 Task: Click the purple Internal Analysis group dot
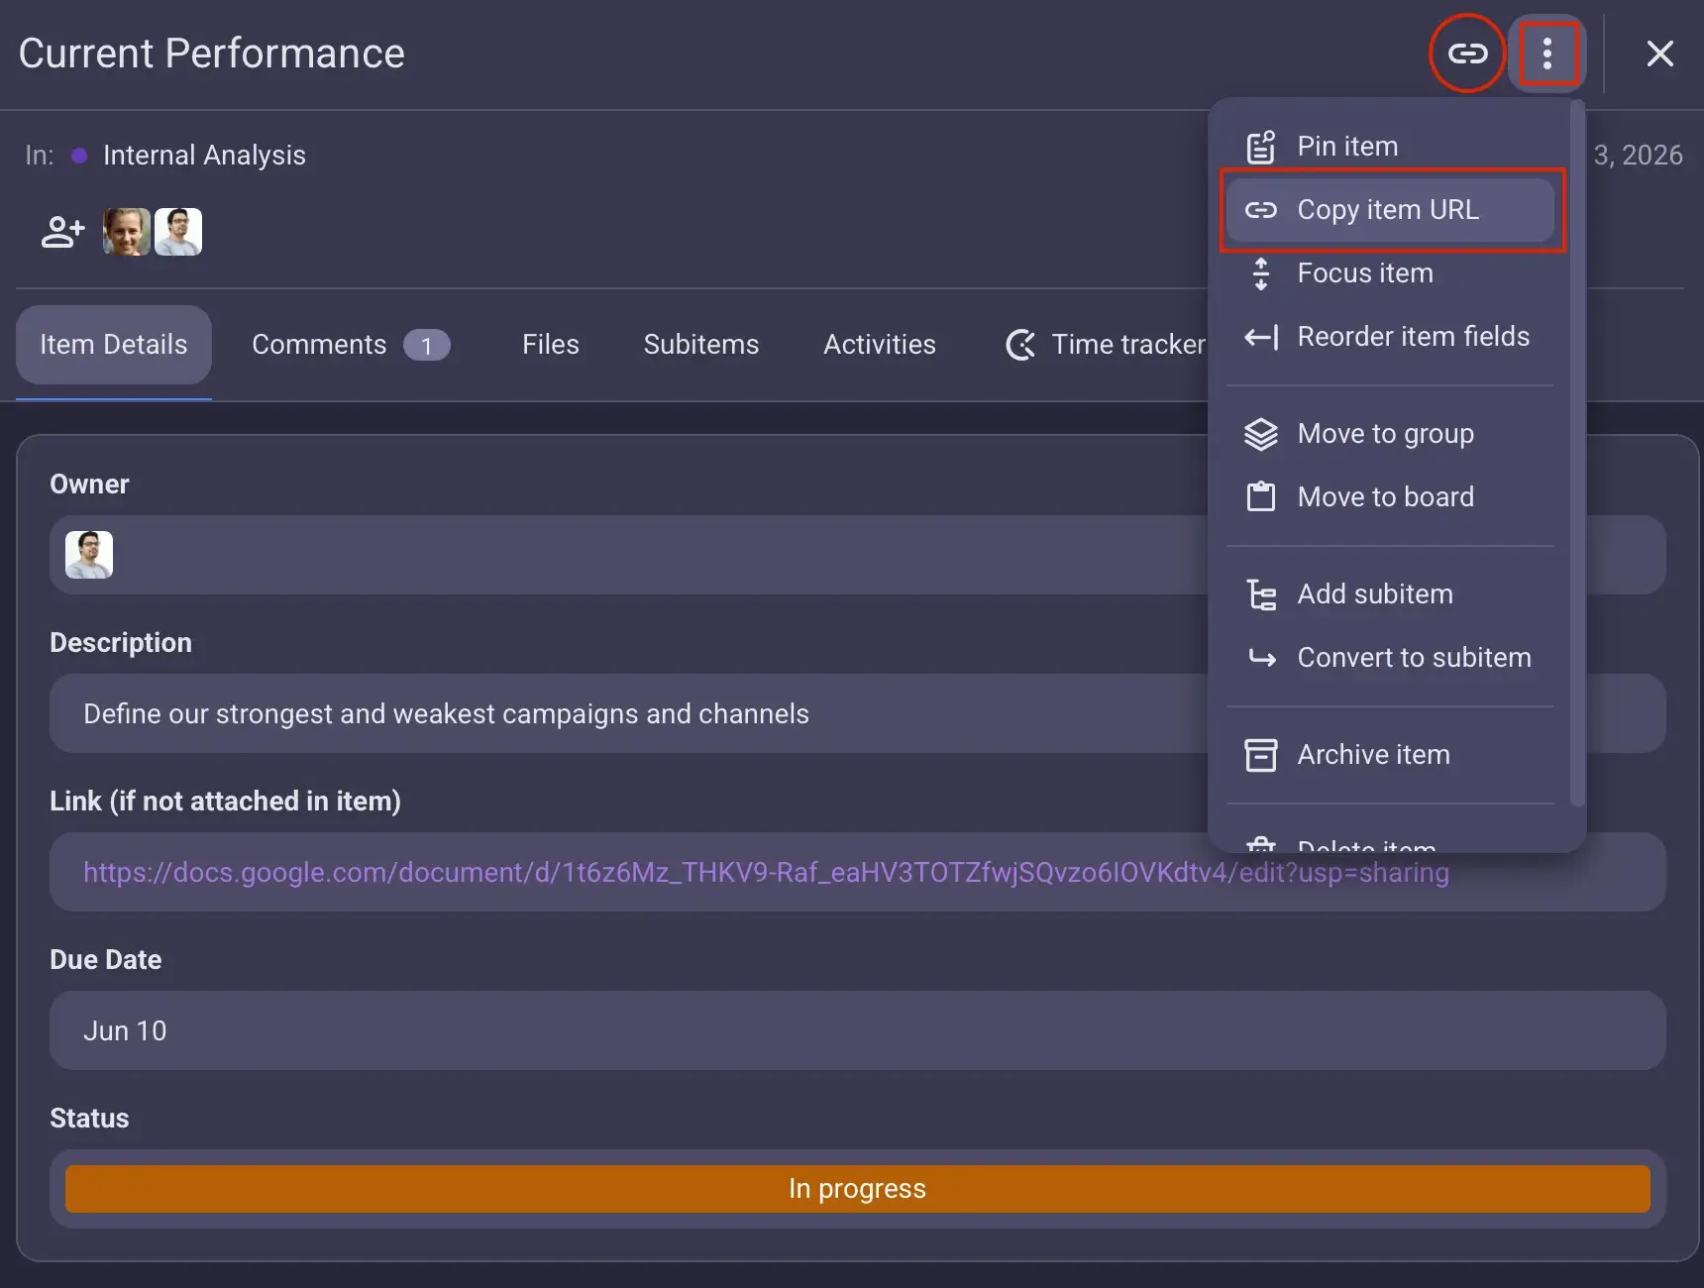pyautogui.click(x=80, y=156)
